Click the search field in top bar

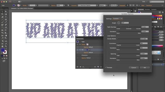(157, 2)
